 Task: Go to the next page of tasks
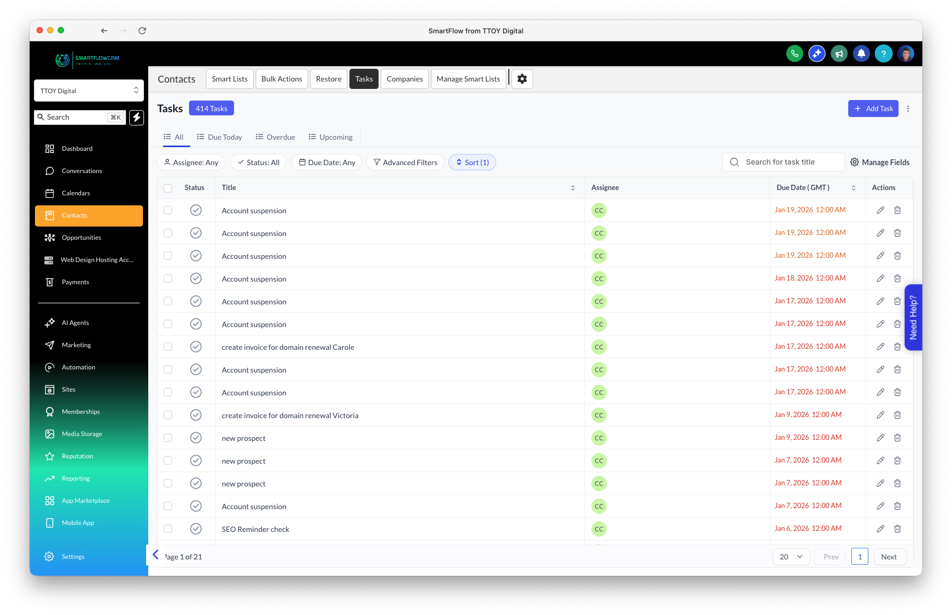(x=889, y=556)
